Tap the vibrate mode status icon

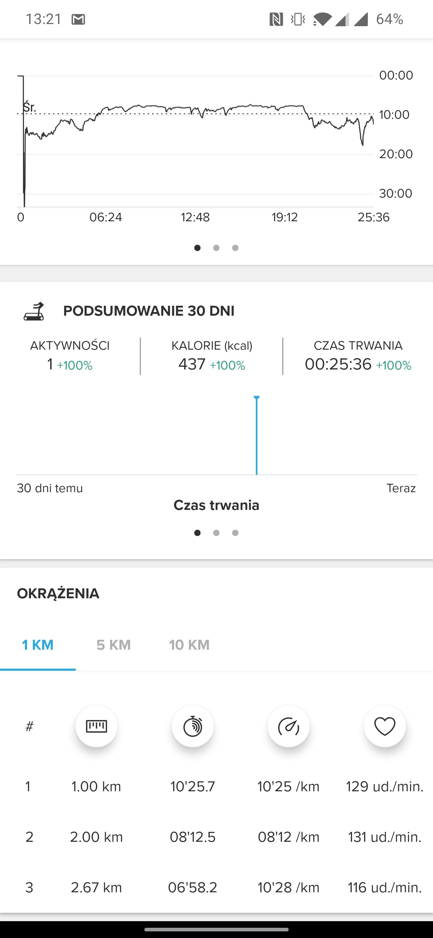click(298, 19)
